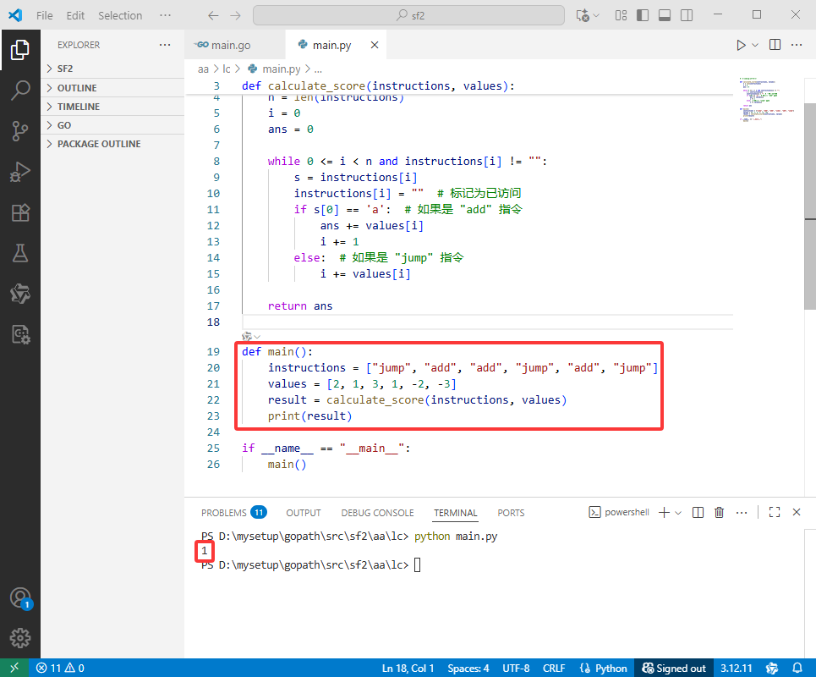Viewport: 816px width, 677px height.
Task: Toggle bottom panel visibility
Action: [665, 15]
